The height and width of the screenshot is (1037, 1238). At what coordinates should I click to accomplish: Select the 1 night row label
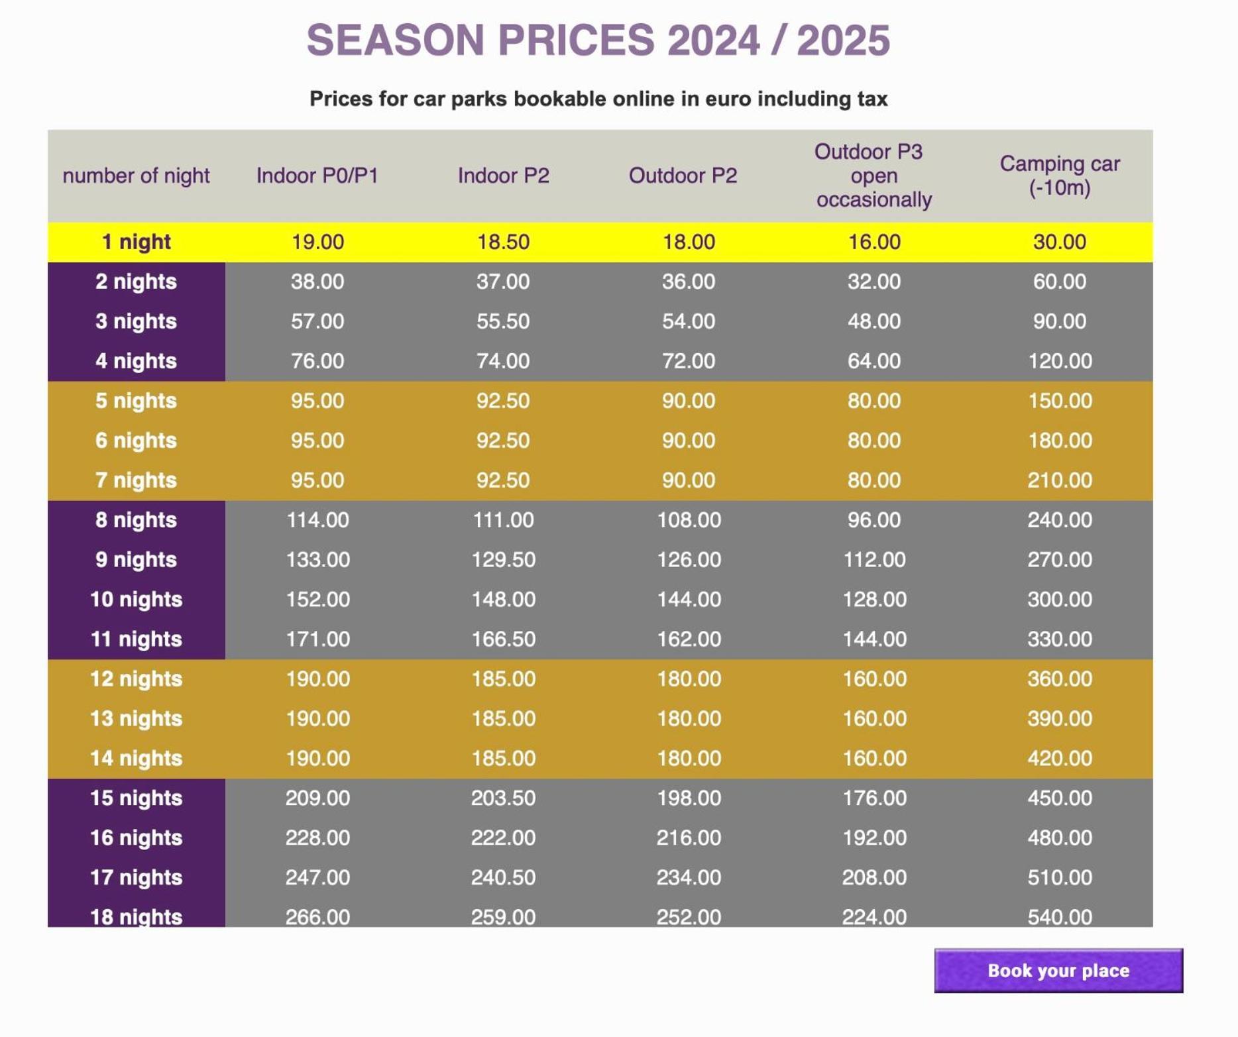tap(136, 242)
